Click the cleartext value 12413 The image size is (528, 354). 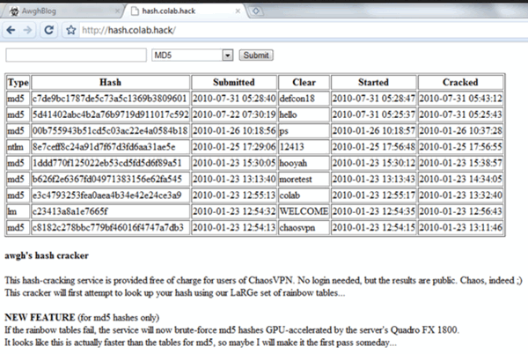(291, 147)
